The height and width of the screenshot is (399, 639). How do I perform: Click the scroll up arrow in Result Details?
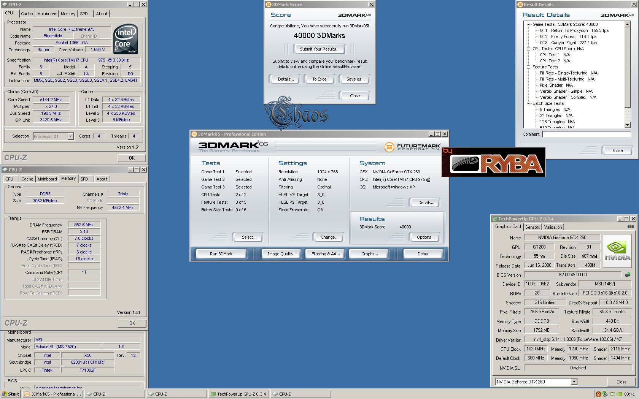tap(628, 24)
